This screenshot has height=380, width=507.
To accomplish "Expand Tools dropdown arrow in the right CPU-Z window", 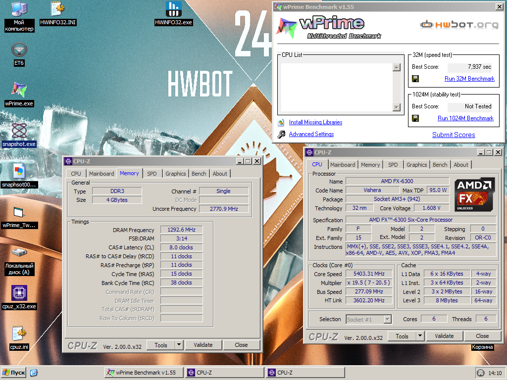I will click(420, 336).
